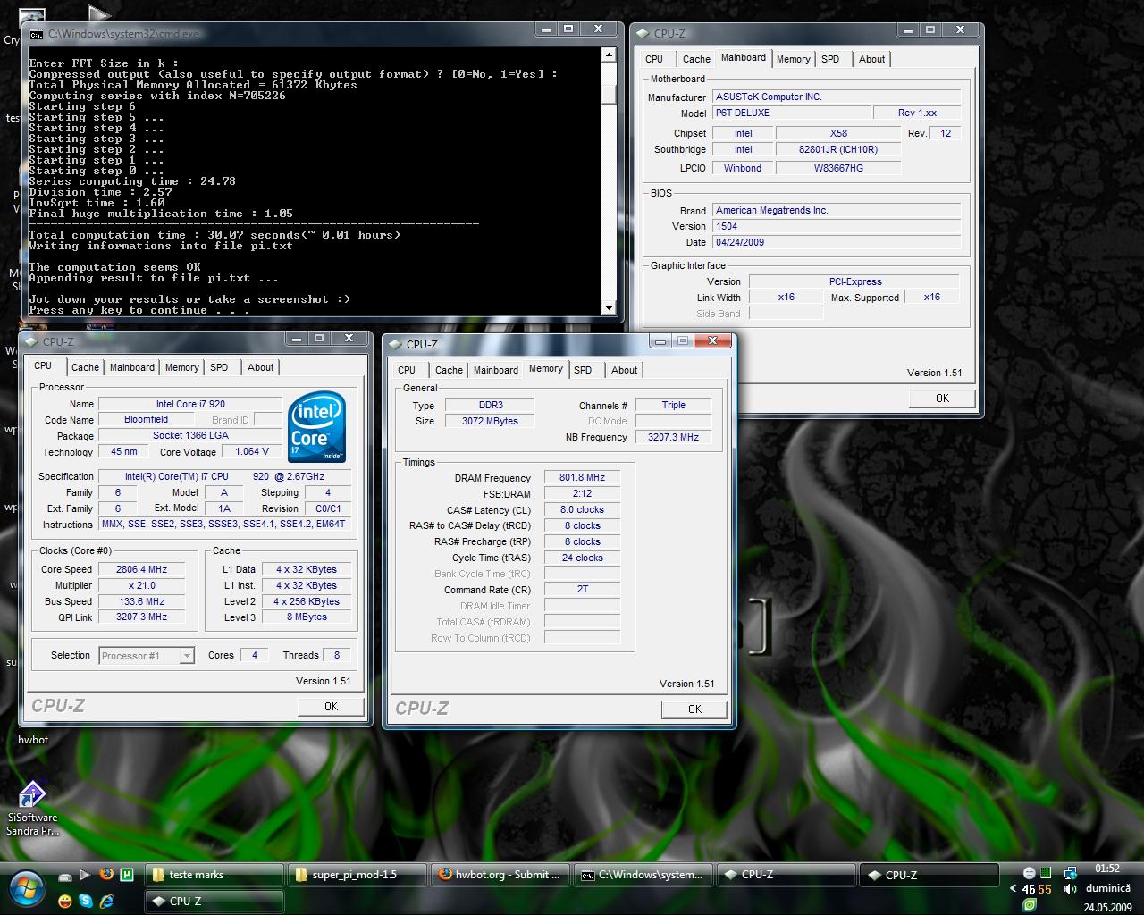The image size is (1144, 915).
Task: Switch to super_pi_mod-1.5 folder taskbar button
Action: (x=357, y=875)
